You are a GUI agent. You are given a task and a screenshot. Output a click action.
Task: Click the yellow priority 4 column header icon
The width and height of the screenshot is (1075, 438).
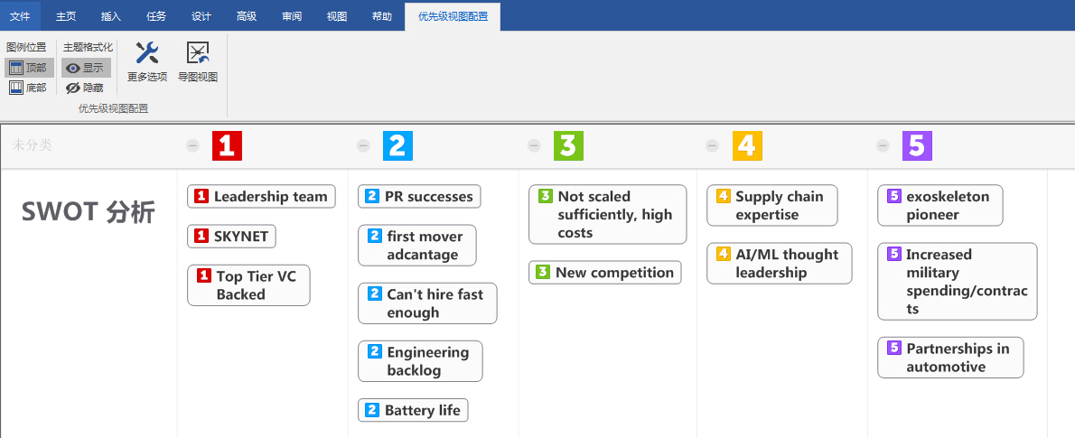(747, 145)
